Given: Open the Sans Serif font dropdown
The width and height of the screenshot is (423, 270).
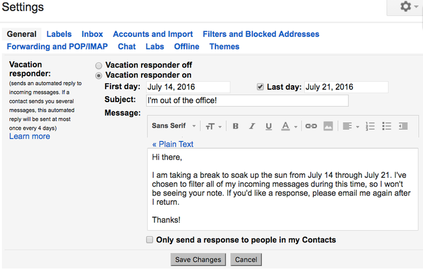Looking at the screenshot, I should point(174,126).
